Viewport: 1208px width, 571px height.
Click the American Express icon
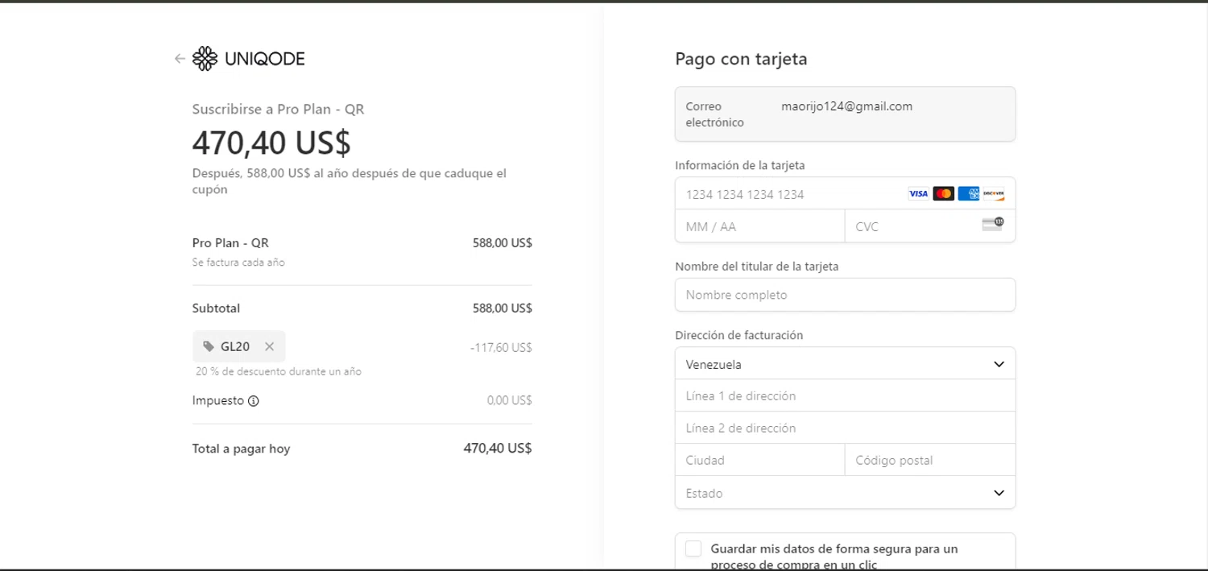coord(969,194)
